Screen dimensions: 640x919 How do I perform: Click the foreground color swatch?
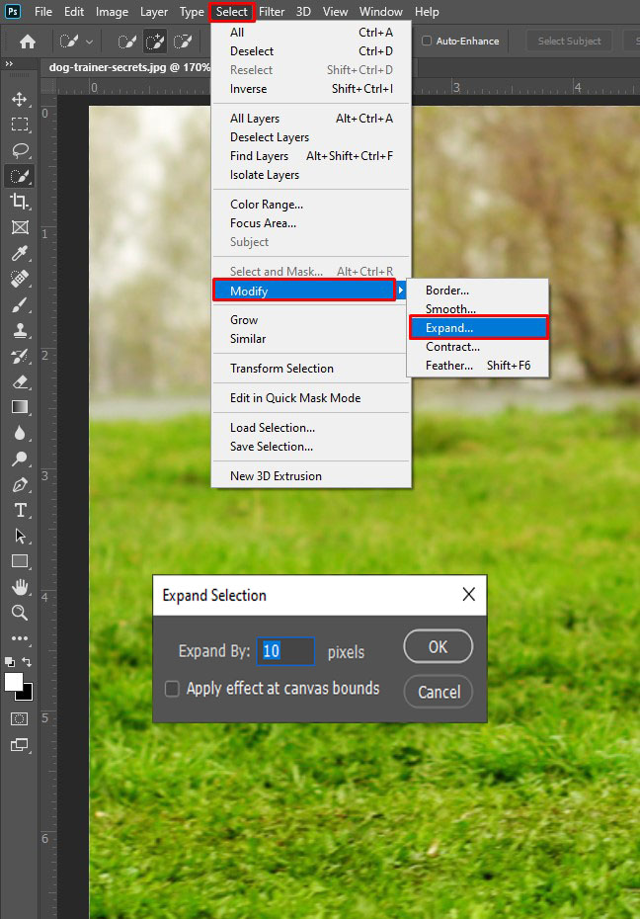[x=14, y=682]
